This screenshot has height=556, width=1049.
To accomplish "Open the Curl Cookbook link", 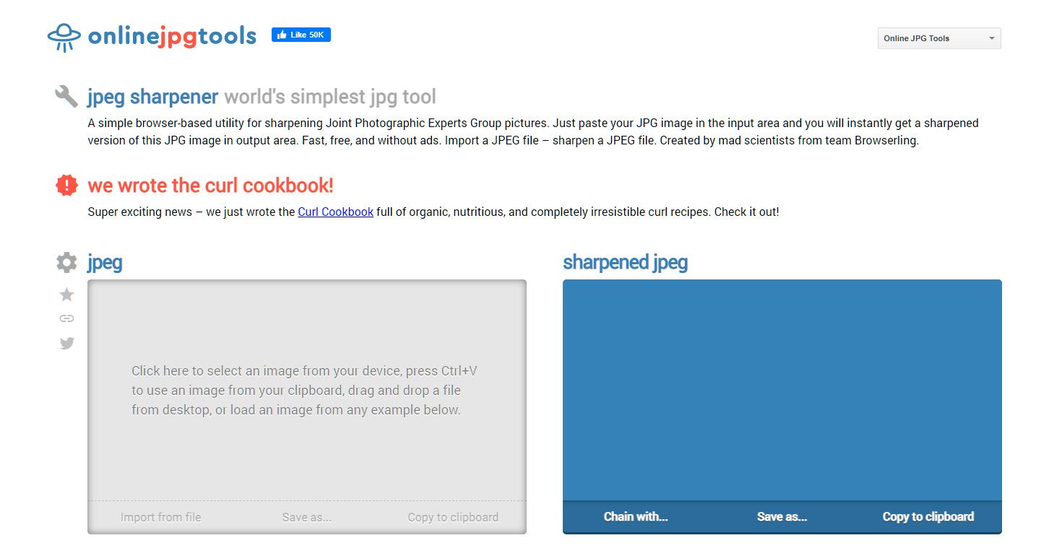I will [335, 212].
